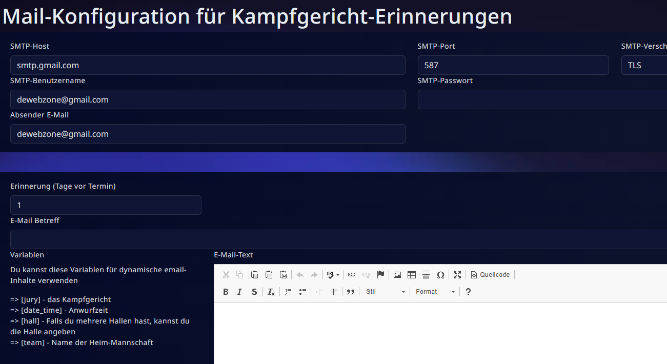Remove text formatting with the Tx icon

[x=270, y=292]
